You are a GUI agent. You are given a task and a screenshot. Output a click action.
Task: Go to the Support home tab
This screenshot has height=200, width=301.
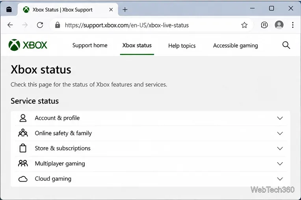[90, 45]
